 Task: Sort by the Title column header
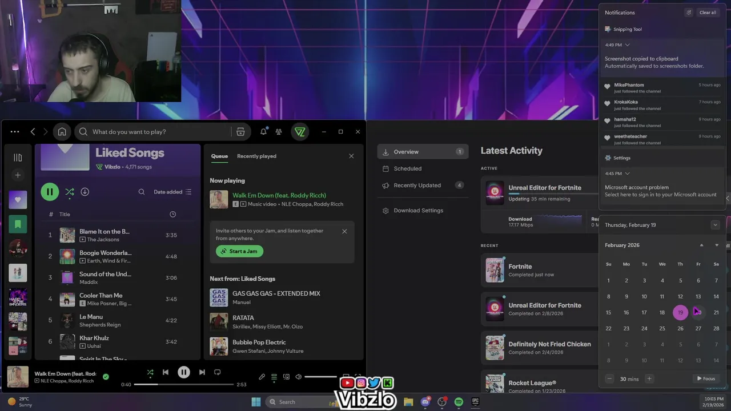coord(65,214)
